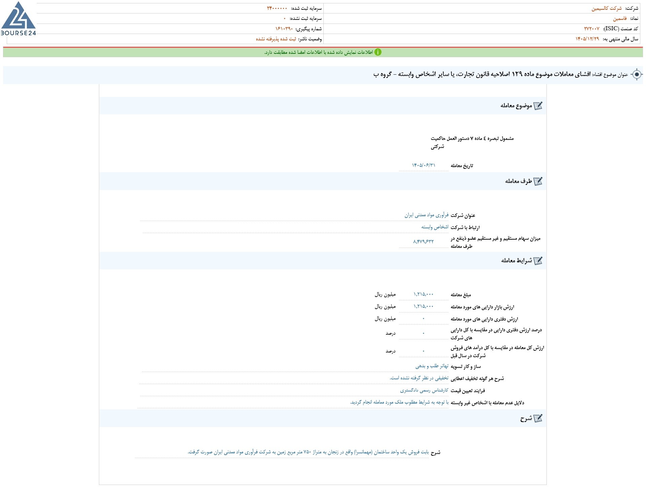Click settlement mechanism تهاتر طلب و بدهی
The height and width of the screenshot is (488, 646).
(432, 366)
